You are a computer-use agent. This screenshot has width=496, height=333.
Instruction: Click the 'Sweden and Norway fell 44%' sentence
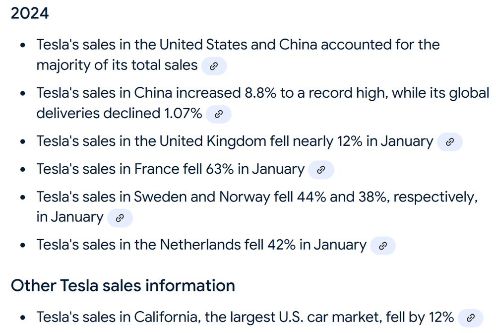coord(257,197)
